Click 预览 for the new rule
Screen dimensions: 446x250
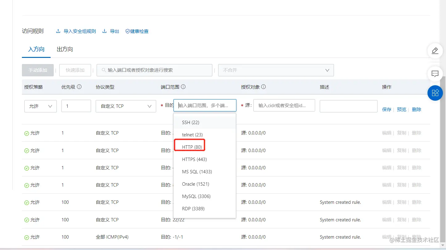click(x=402, y=110)
